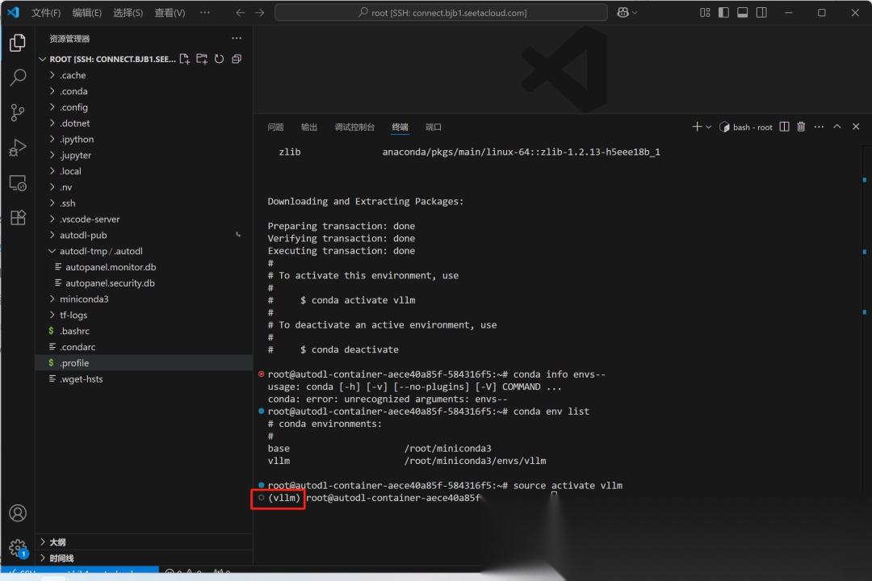Open the Run and Debug view
Viewport: 872px width, 581px height.
point(18,148)
